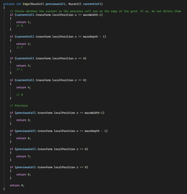Click the "int" return type keyword
187x194 pixels.
pos(19,4)
